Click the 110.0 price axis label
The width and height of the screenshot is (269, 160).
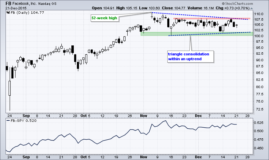(x=259, y=14)
